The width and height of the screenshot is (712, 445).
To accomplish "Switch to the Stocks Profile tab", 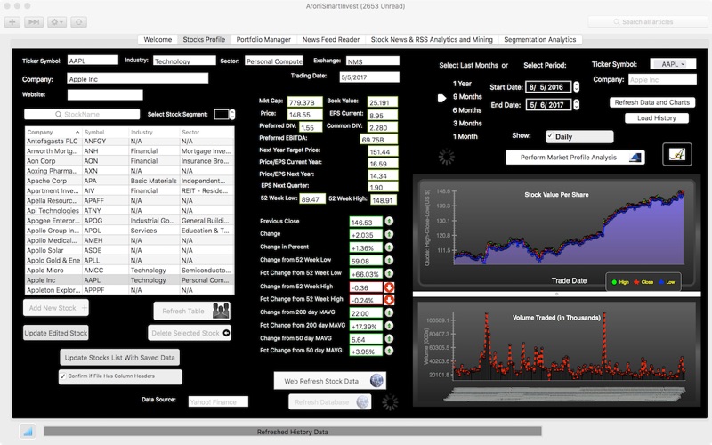I will point(204,39).
